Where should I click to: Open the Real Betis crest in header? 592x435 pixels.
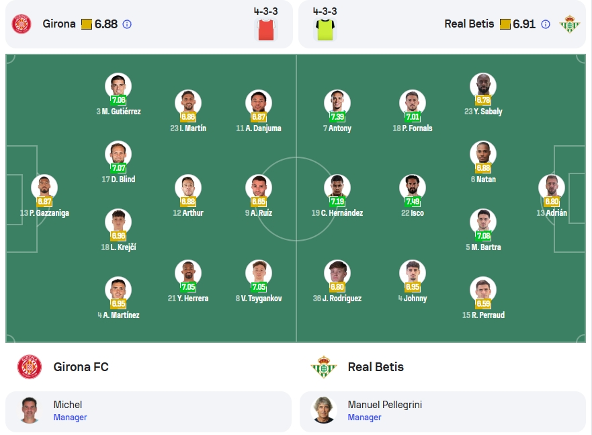tap(570, 24)
